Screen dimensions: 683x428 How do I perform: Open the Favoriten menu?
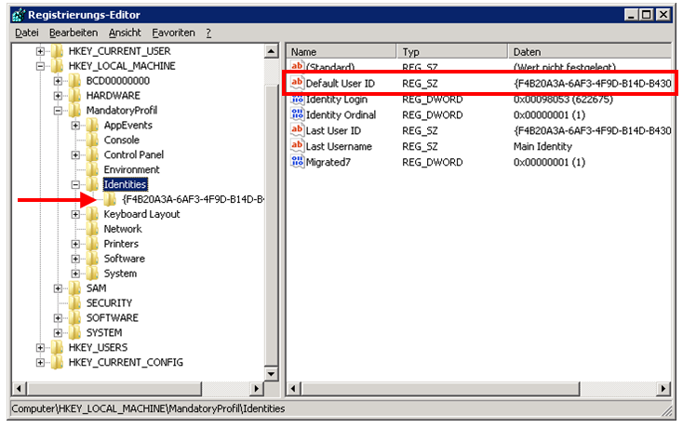[x=174, y=33]
